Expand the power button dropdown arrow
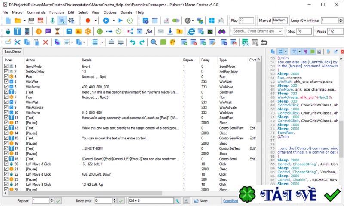This screenshot has height=206, width=344. (193, 21)
